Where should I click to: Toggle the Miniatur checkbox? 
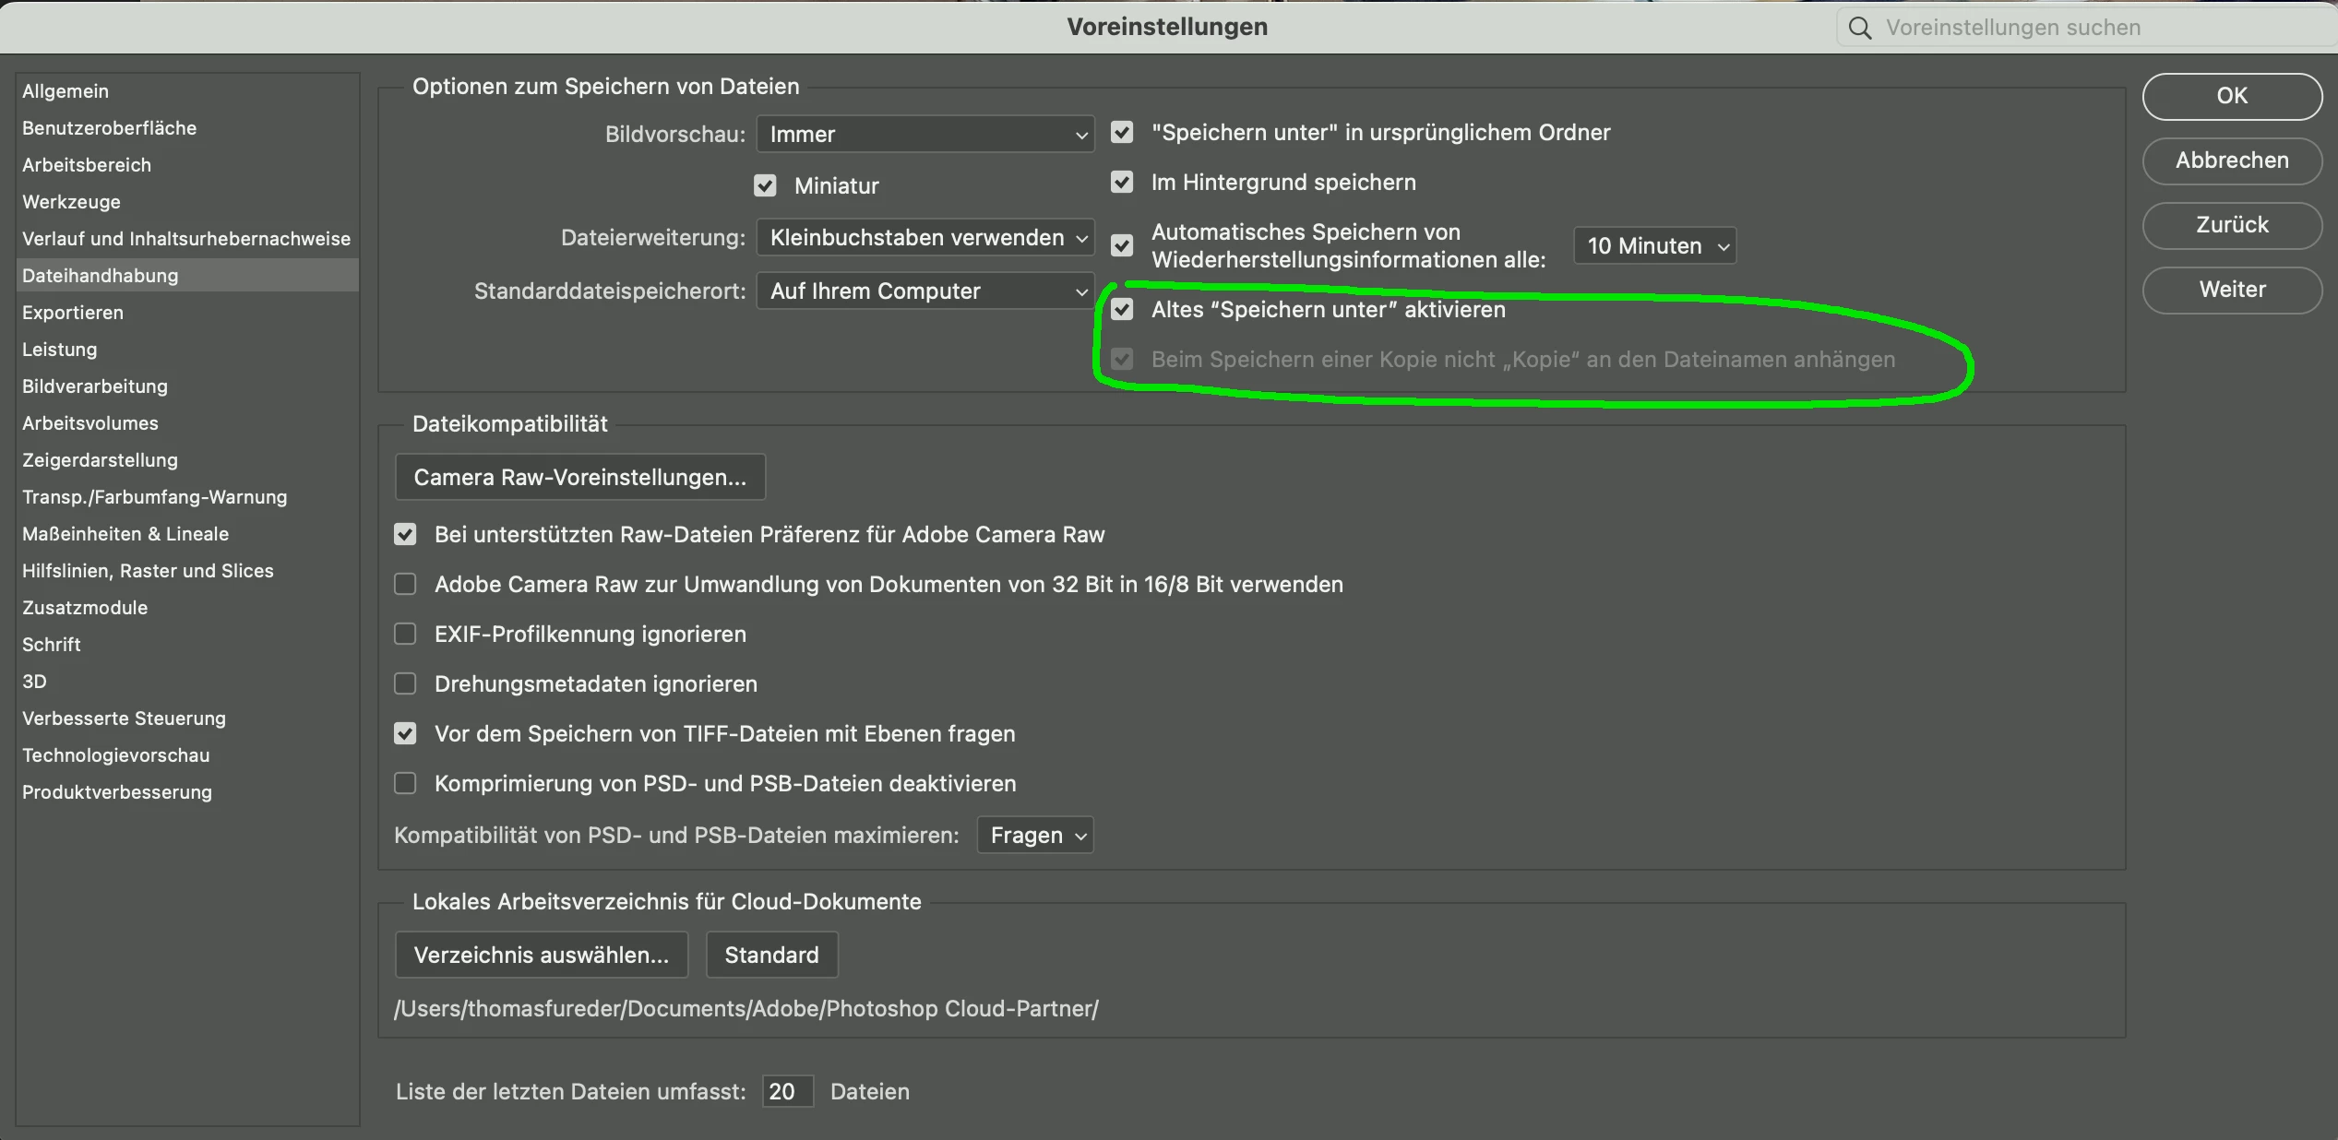click(x=765, y=186)
